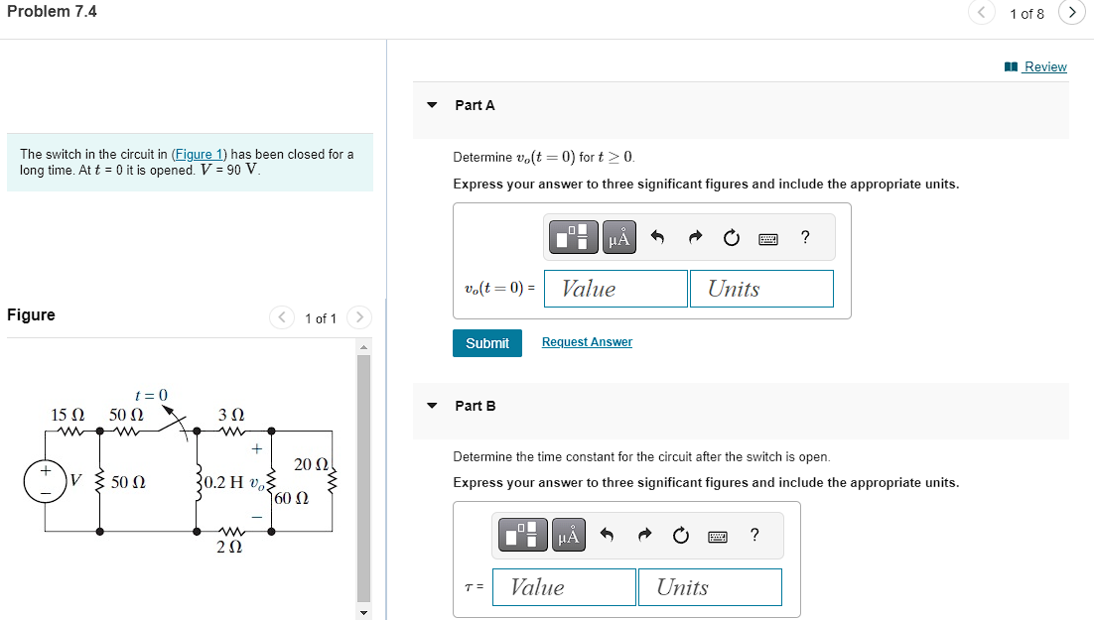Click the next figure arrow near 1 of 1
This screenshot has height=620, width=1094.
tap(358, 317)
